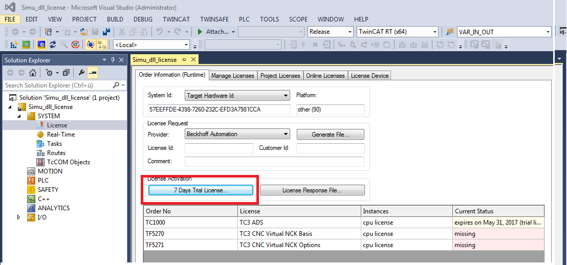The height and width of the screenshot is (265, 567).
Task: Expand the I/O tree node
Action: coord(18,217)
